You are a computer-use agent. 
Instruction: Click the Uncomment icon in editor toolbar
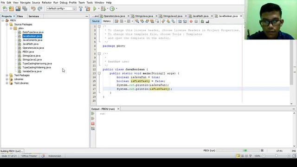coord(207,21)
